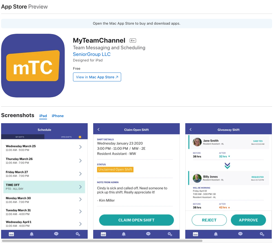
Task: Click the double chevron down arrow icon
Action: pyautogui.click(x=227, y=166)
